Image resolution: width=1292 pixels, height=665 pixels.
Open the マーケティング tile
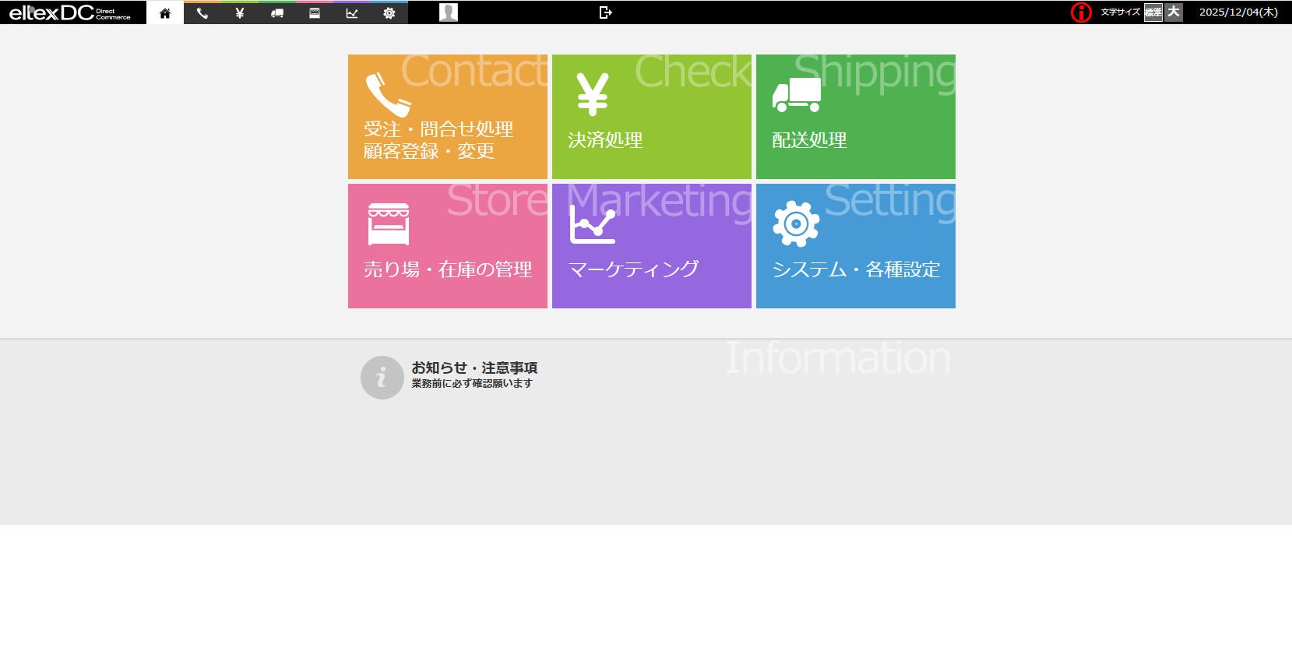[652, 246]
